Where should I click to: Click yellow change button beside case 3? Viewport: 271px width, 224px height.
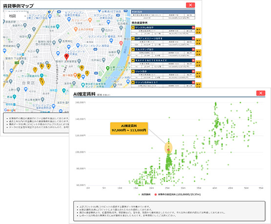198,53
